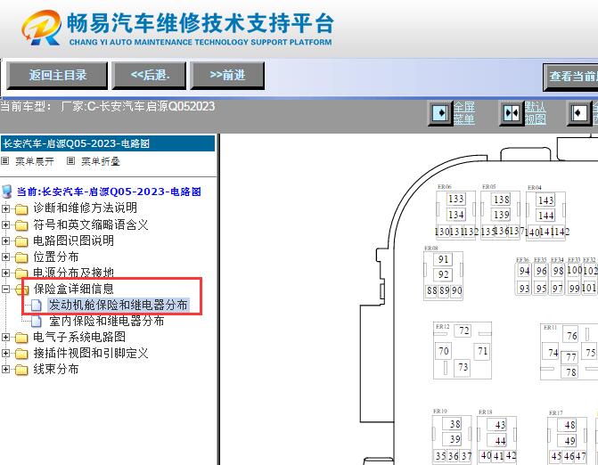Expand the 线束分布 node
This screenshot has width=598, height=465.
[x=5, y=370]
